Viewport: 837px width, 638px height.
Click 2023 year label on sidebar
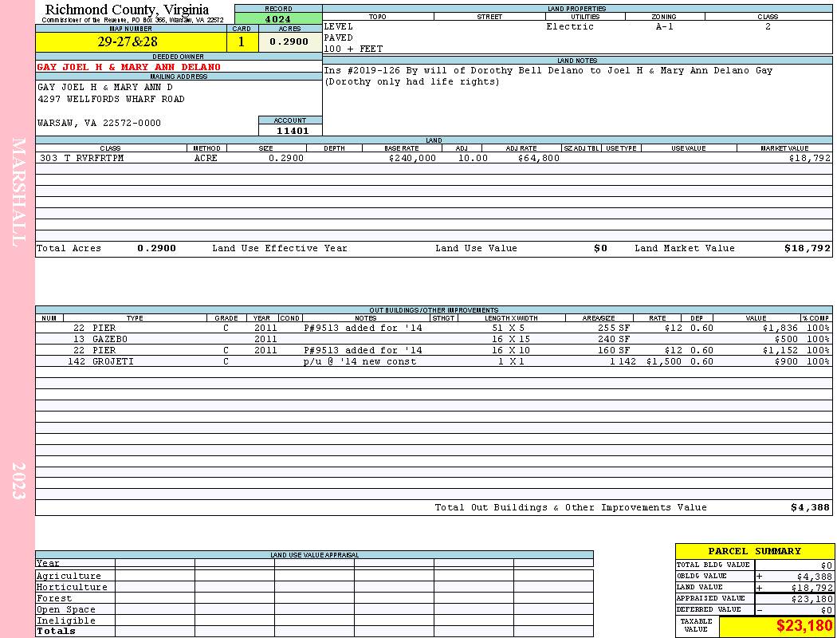pyautogui.click(x=18, y=481)
